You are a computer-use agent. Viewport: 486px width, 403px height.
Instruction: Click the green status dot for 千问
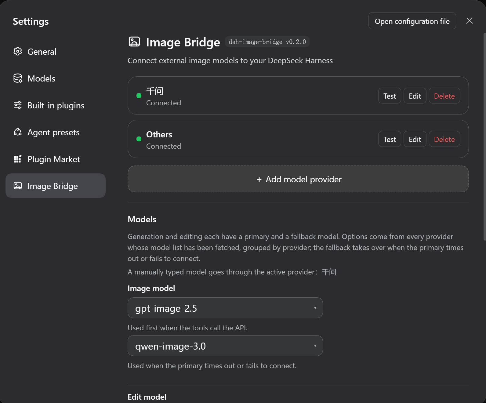pyautogui.click(x=139, y=96)
